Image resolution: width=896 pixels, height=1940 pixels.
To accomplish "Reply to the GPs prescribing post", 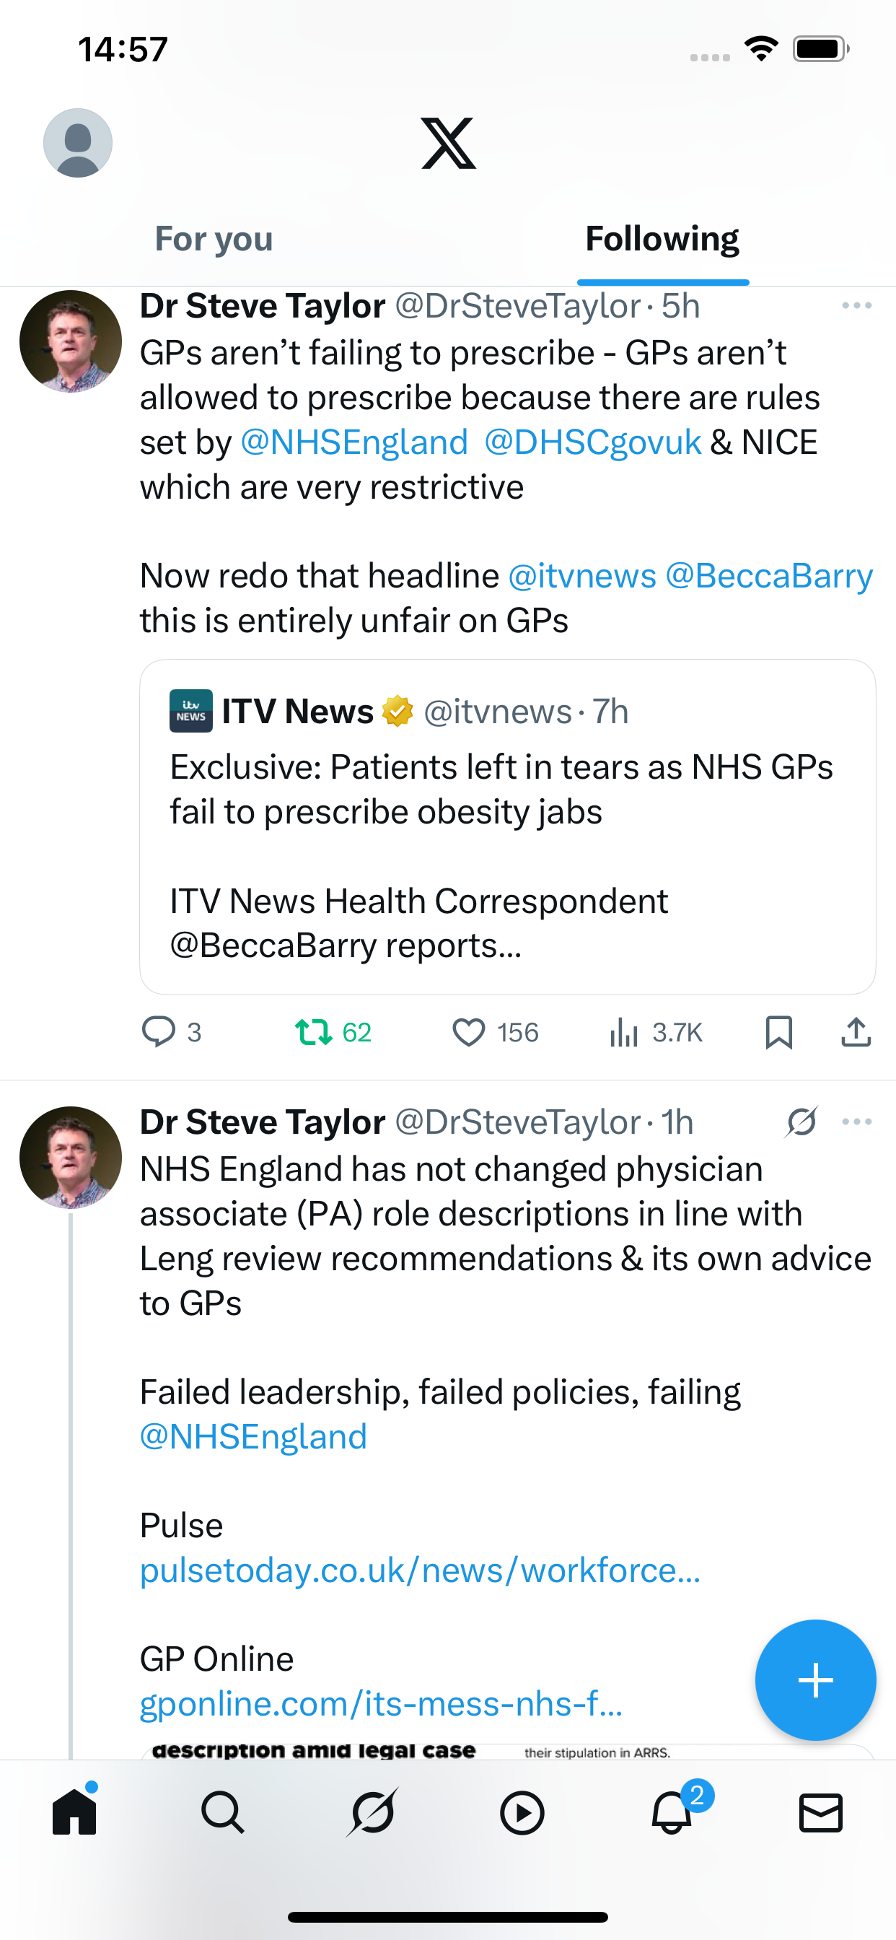I will coord(159,1032).
